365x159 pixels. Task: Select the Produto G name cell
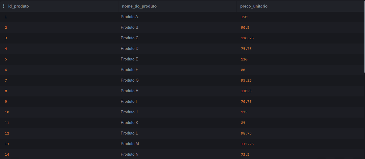[x=130, y=80]
